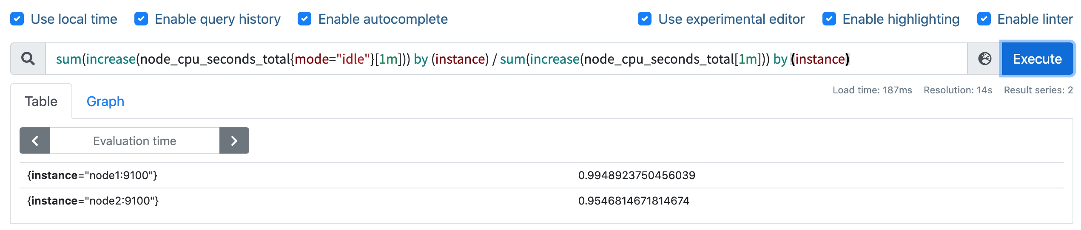The width and height of the screenshot is (1081, 230).
Task: Click the value 0.9948923750456039
Action: (x=637, y=175)
